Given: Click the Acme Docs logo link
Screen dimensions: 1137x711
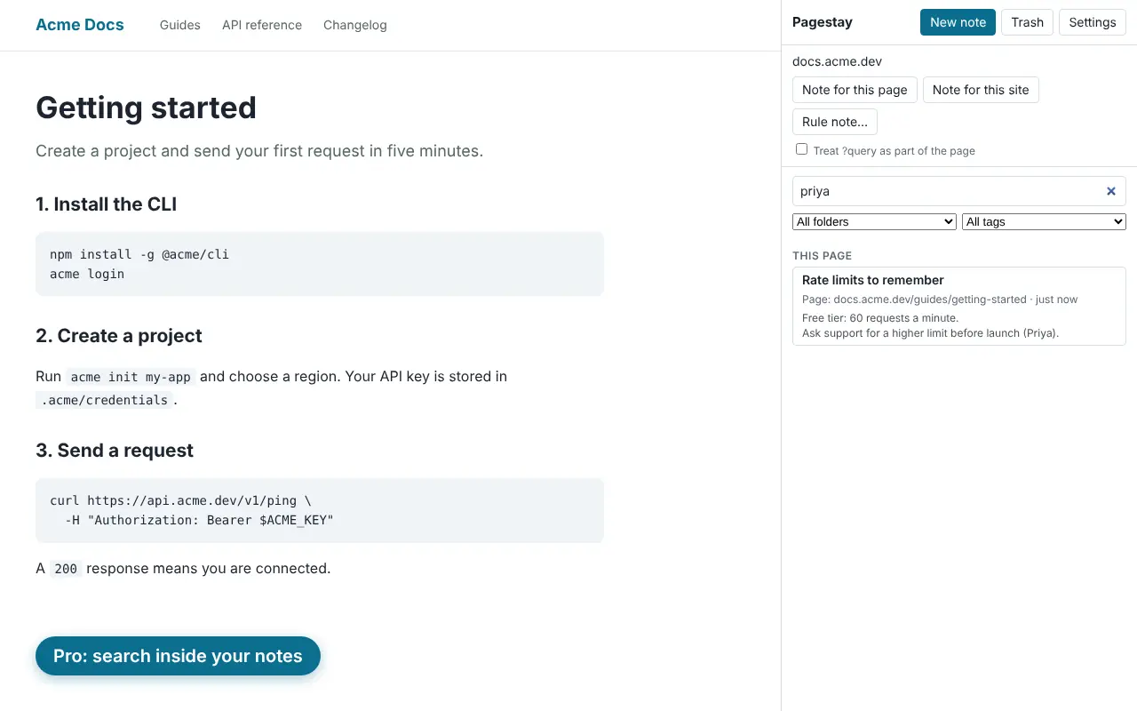Looking at the screenshot, I should 80,25.
